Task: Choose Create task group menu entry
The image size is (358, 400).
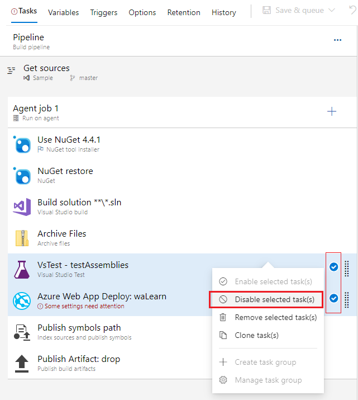Action: (268, 362)
